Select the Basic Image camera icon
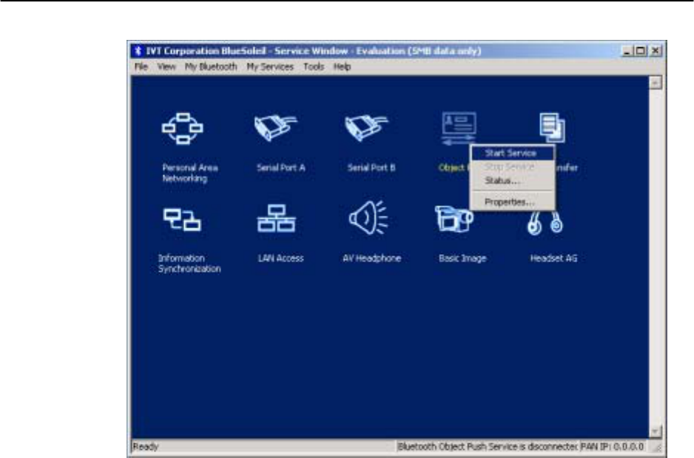Viewport: 694px width, 458px height. [x=454, y=219]
